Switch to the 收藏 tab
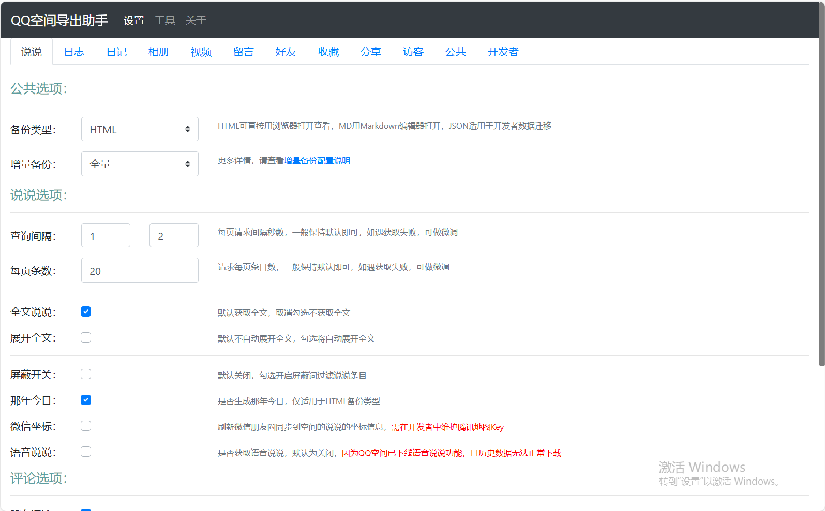The height and width of the screenshot is (511, 825). pos(328,52)
